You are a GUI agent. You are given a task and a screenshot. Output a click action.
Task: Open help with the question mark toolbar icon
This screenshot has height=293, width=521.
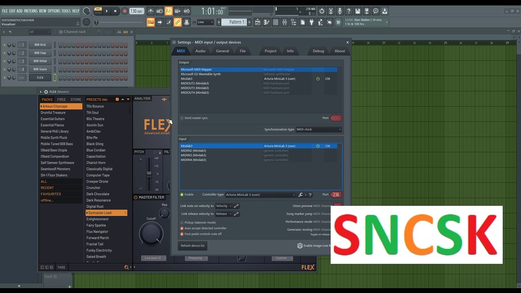pos(349,11)
